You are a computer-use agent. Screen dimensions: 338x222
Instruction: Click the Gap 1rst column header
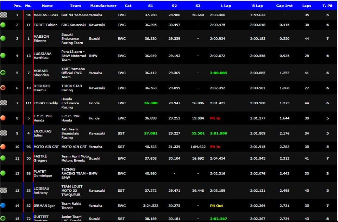click(285, 6)
